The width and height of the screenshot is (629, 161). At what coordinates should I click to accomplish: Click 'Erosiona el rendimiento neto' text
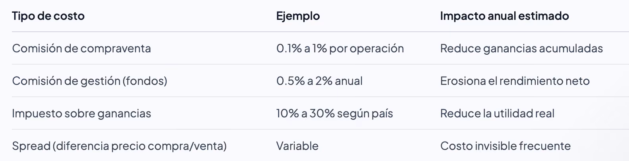click(x=515, y=81)
